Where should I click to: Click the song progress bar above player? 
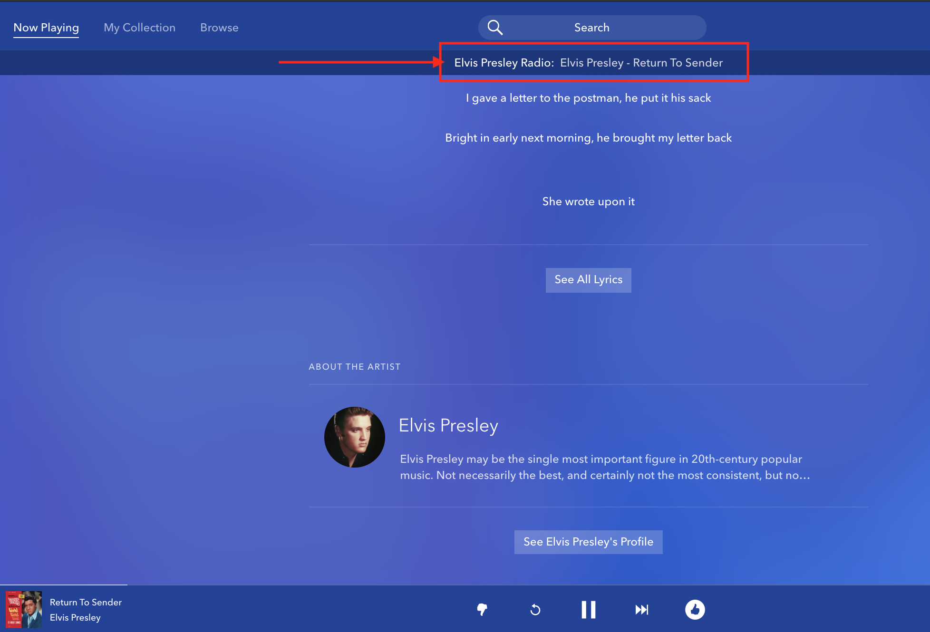click(x=64, y=585)
